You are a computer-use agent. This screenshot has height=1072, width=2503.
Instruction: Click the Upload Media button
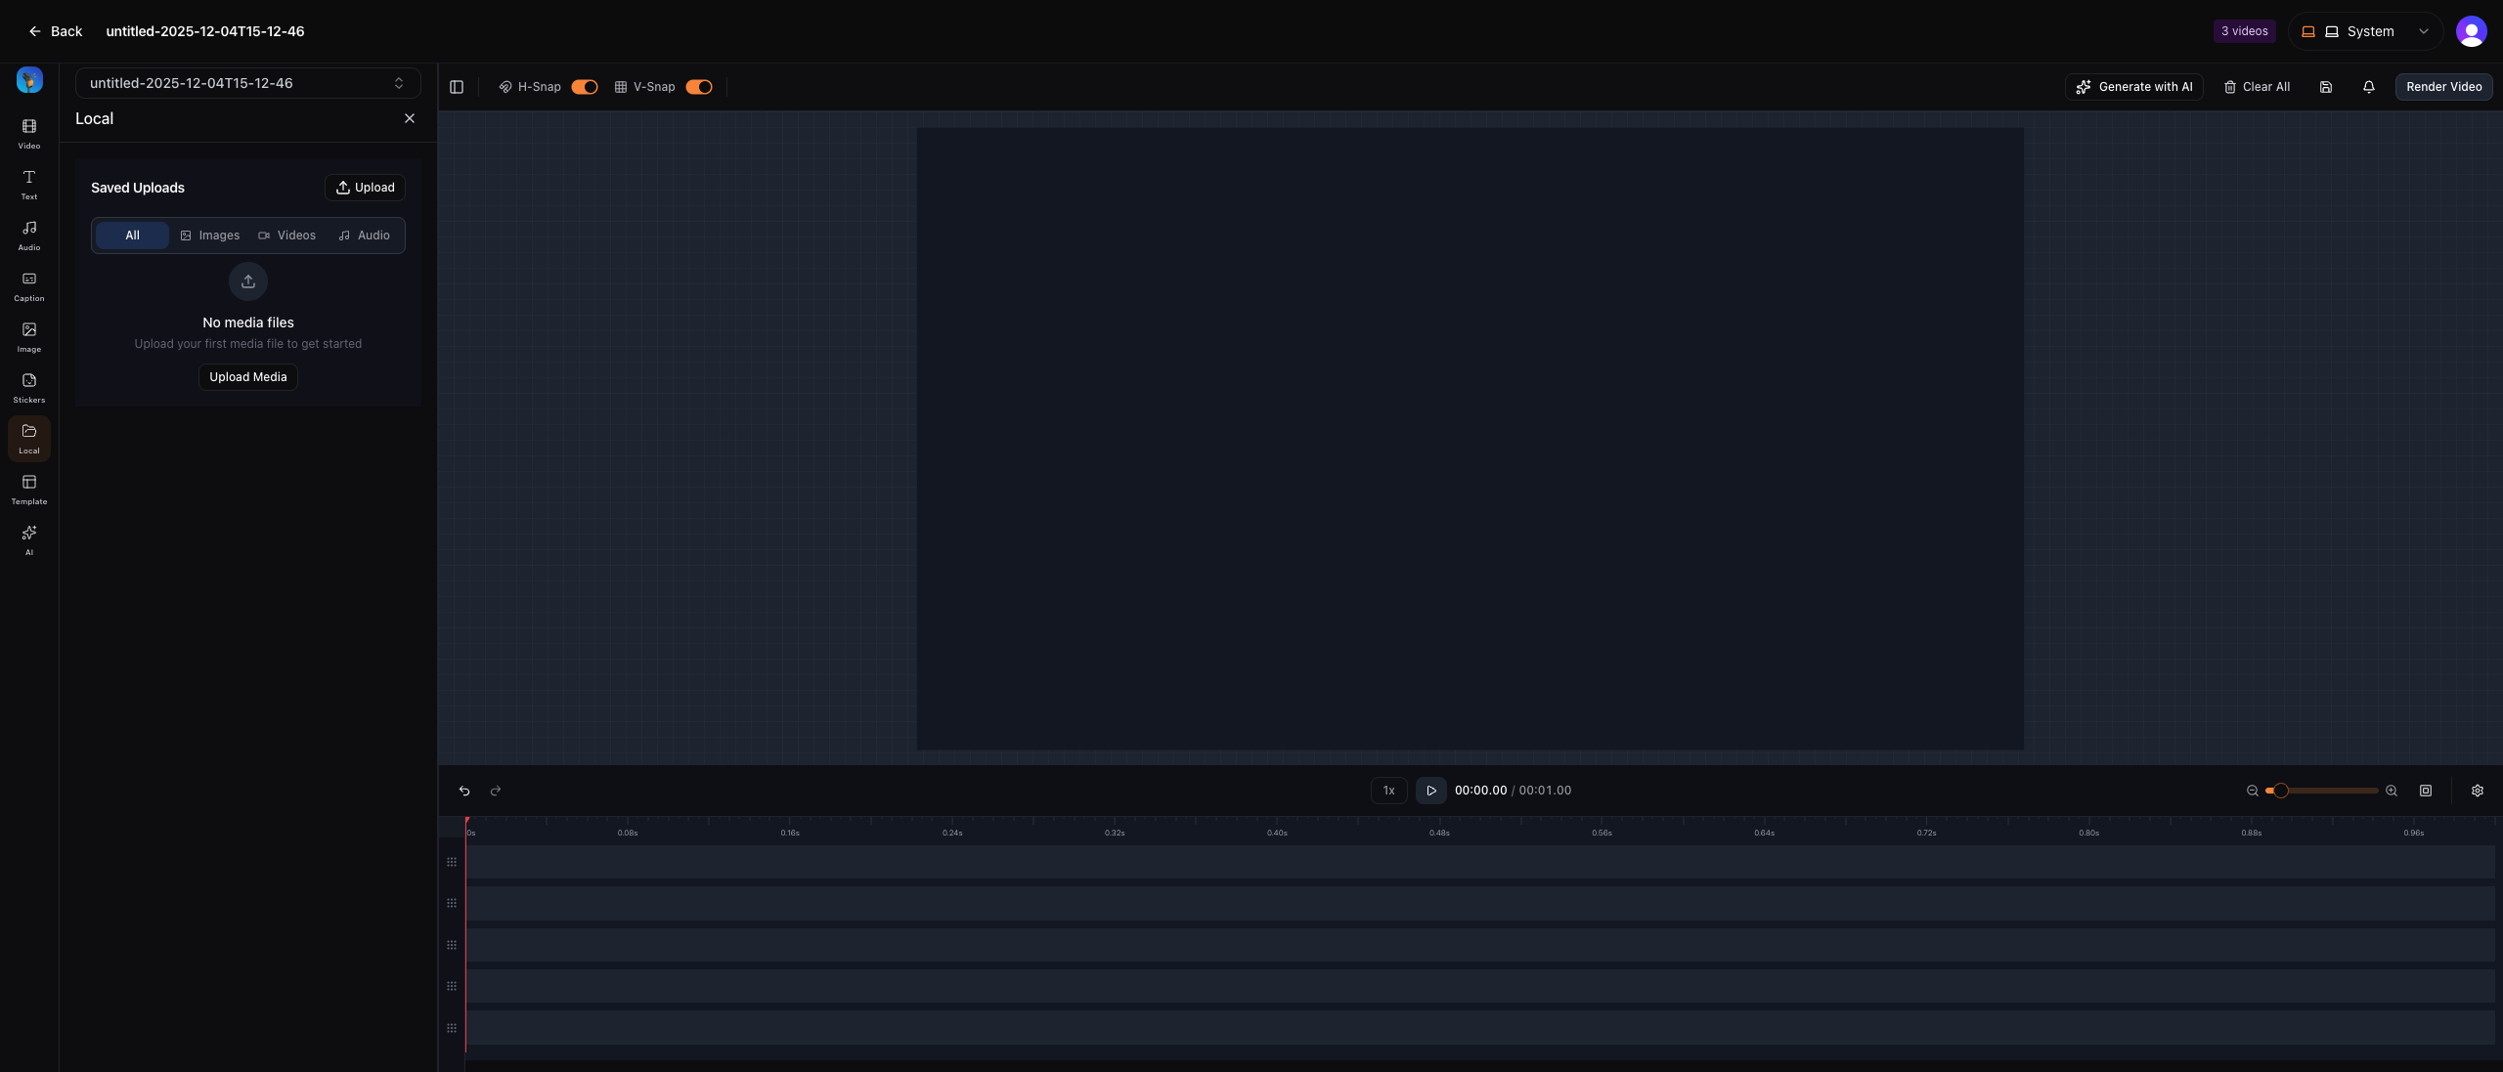click(x=248, y=377)
